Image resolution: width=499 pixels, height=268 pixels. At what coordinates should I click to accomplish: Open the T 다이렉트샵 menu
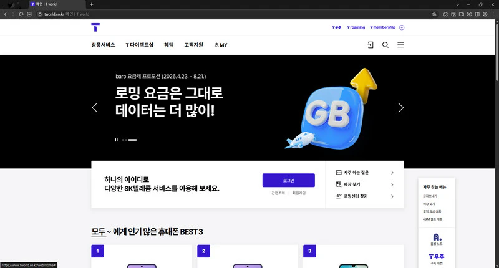(x=139, y=45)
